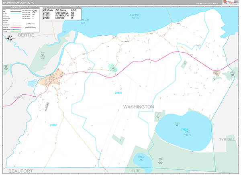Click the orange State Highway legend swatch
The width and height of the screenshot is (241, 175).
tap(16, 26)
